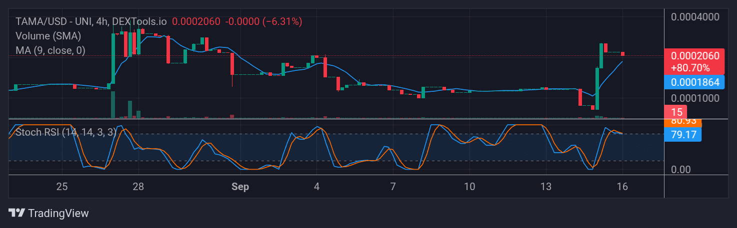
Task: Click the 79.17 Stoch RSI value label
Action: [683, 134]
